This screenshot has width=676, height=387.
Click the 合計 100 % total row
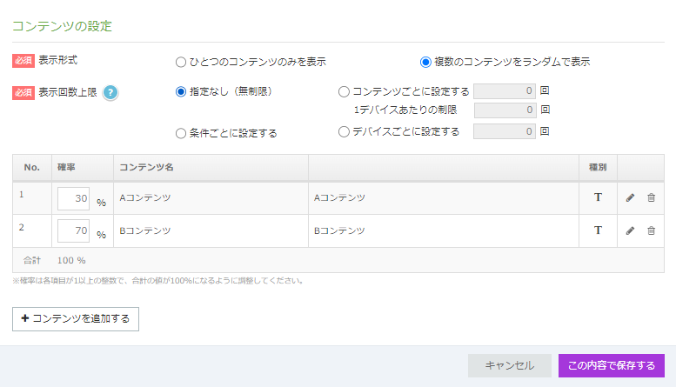(338, 260)
